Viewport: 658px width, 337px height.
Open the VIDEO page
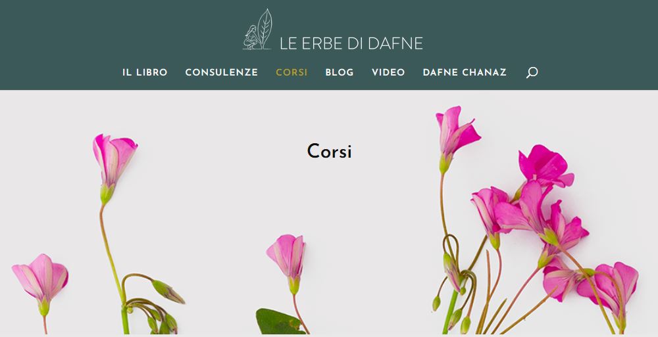pos(388,72)
